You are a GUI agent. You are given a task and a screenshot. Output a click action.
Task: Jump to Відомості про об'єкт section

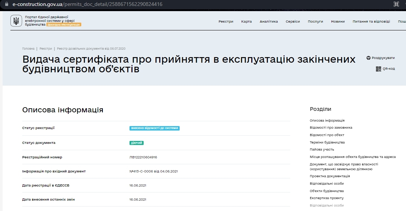point(327,135)
